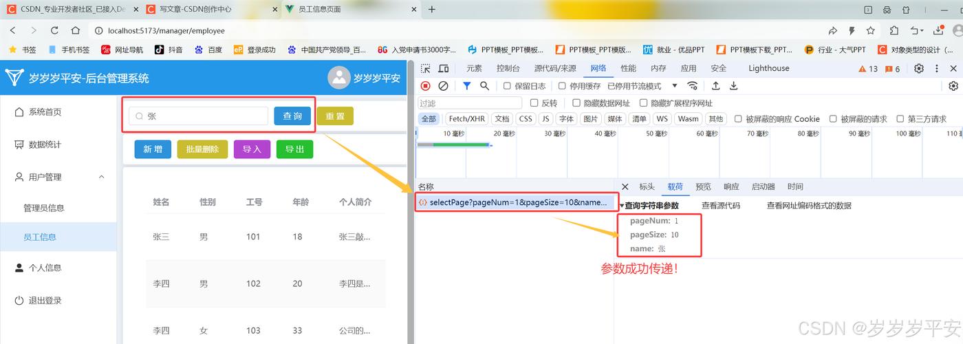Click the 查询 search button
Image resolution: width=963 pixels, height=344 pixels.
click(x=292, y=116)
